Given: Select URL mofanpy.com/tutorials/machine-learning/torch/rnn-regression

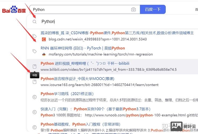Looking at the screenshot, I should click(101, 54).
